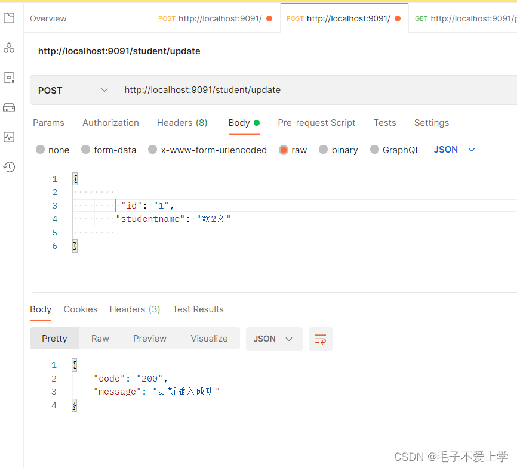Open the History panel via clock icon
Image resolution: width=517 pixels, height=468 pixels.
(x=9, y=167)
